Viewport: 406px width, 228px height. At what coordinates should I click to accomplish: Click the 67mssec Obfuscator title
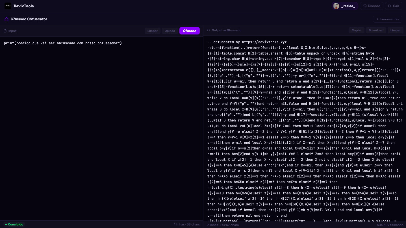pos(29,19)
